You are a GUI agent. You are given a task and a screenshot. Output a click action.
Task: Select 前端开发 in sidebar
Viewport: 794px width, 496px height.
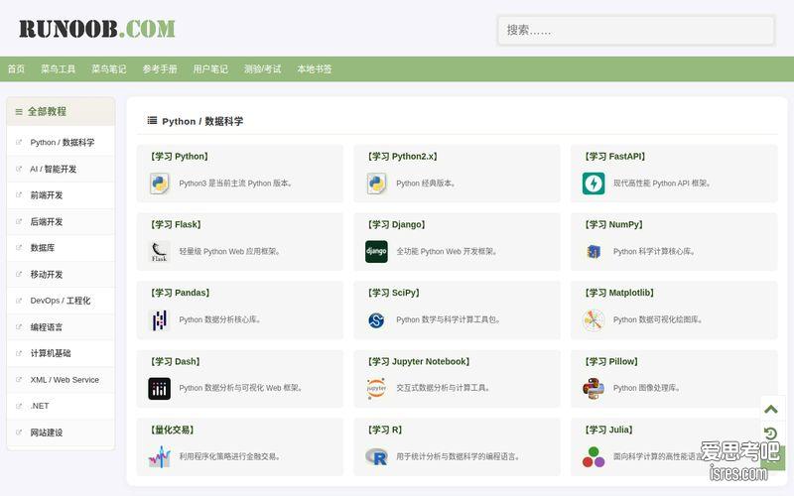[x=47, y=194]
